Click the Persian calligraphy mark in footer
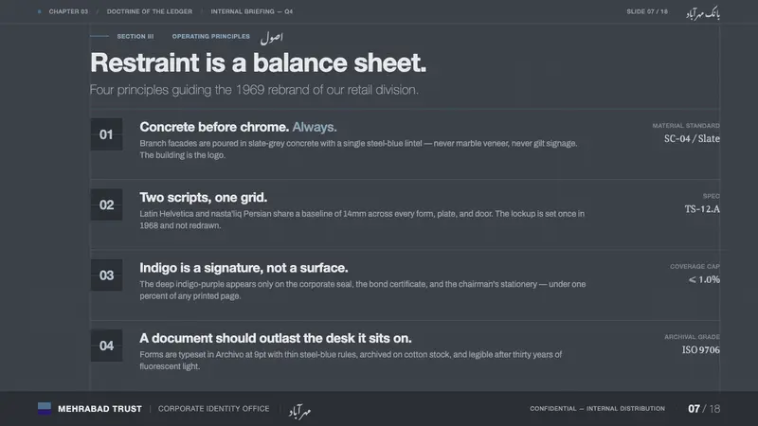This screenshot has width=758, height=426. click(299, 411)
